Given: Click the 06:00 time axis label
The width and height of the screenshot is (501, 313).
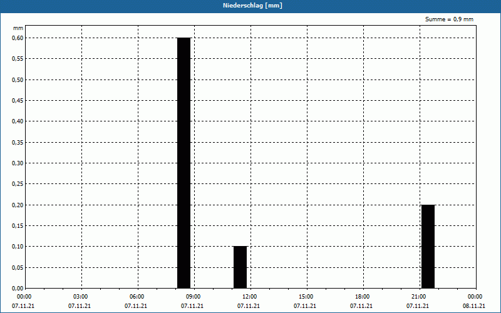Looking at the screenshot, I should click(x=137, y=297).
